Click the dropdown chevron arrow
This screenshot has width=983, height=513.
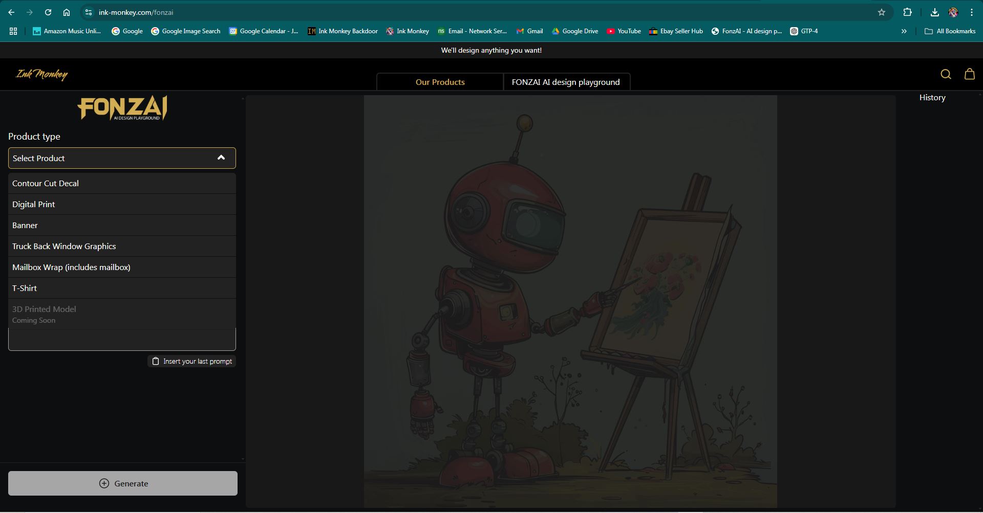(x=221, y=158)
